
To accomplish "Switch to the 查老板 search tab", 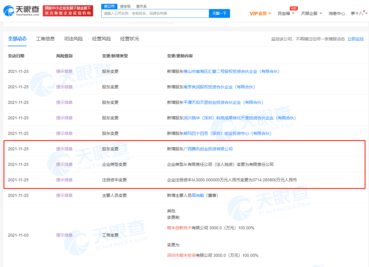I will click(125, 6).
